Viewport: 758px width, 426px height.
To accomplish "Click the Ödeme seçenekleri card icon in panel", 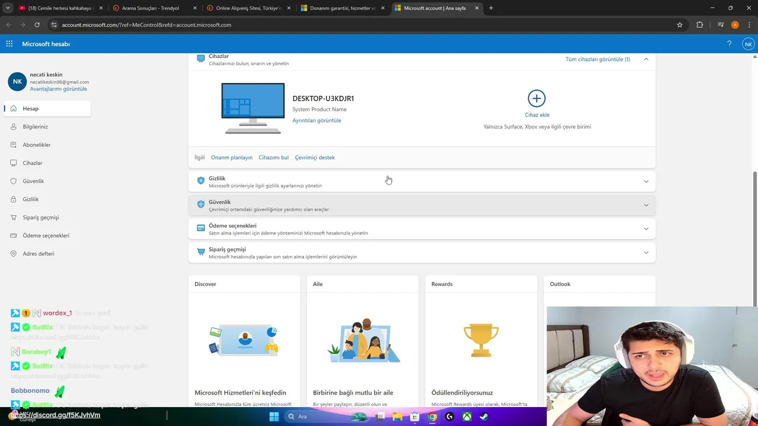I will point(201,228).
